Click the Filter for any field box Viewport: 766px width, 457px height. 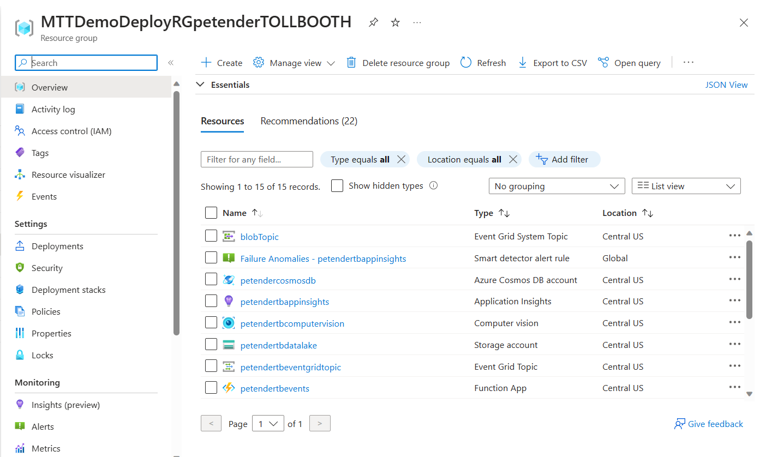click(x=257, y=159)
